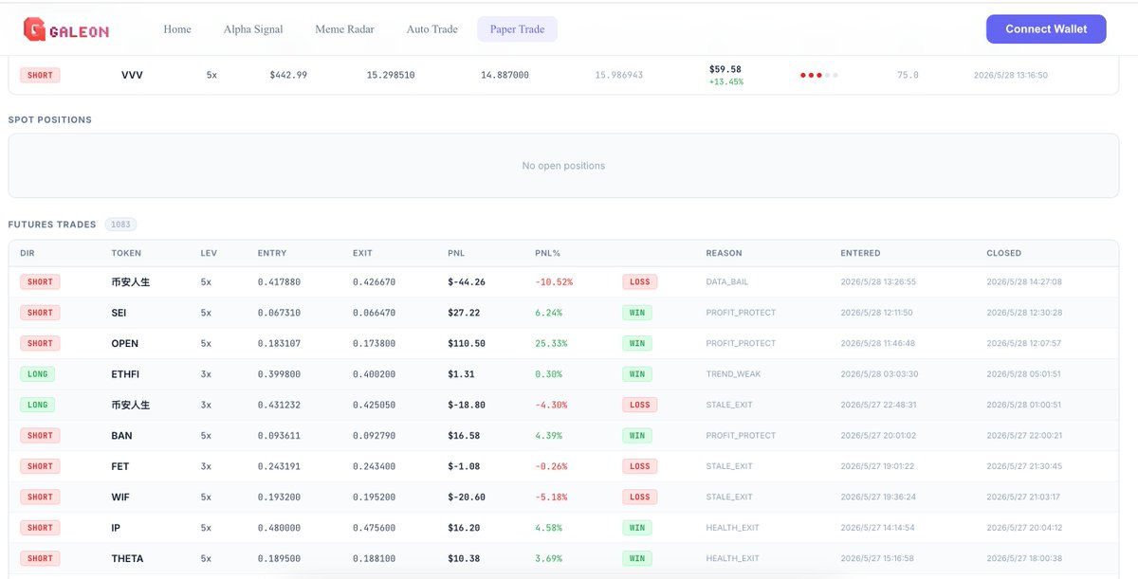The width and height of the screenshot is (1138, 579).
Task: Click the $110.50 PNL value
Action: tap(467, 343)
